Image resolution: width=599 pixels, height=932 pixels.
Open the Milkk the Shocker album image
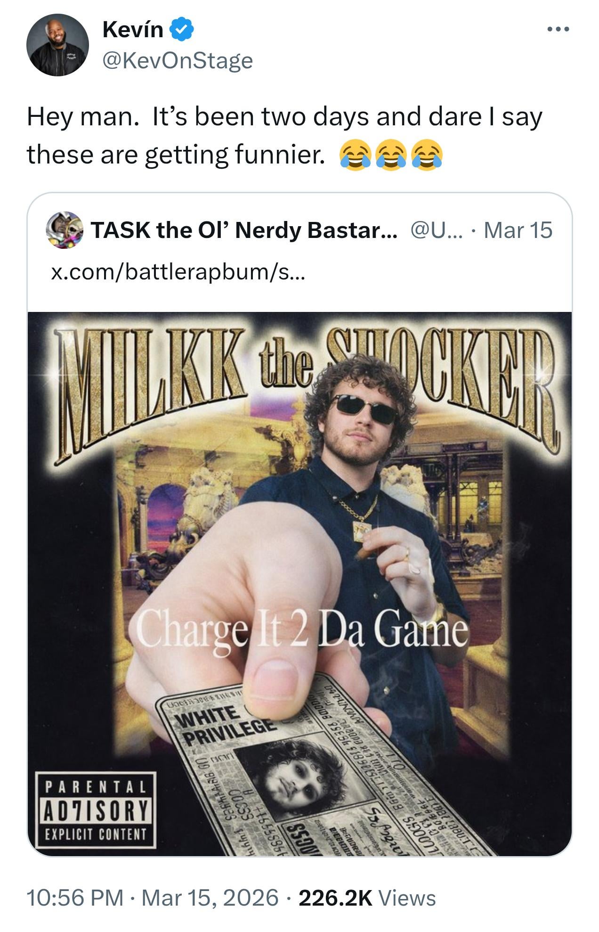tap(299, 583)
